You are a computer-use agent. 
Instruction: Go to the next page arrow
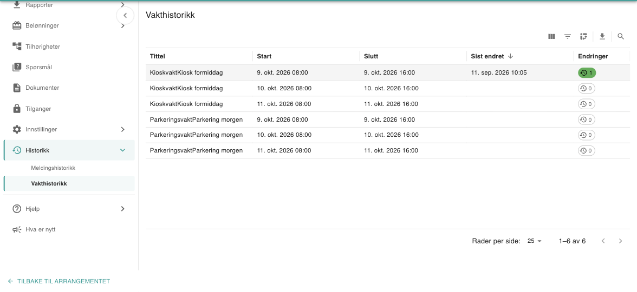click(x=620, y=241)
